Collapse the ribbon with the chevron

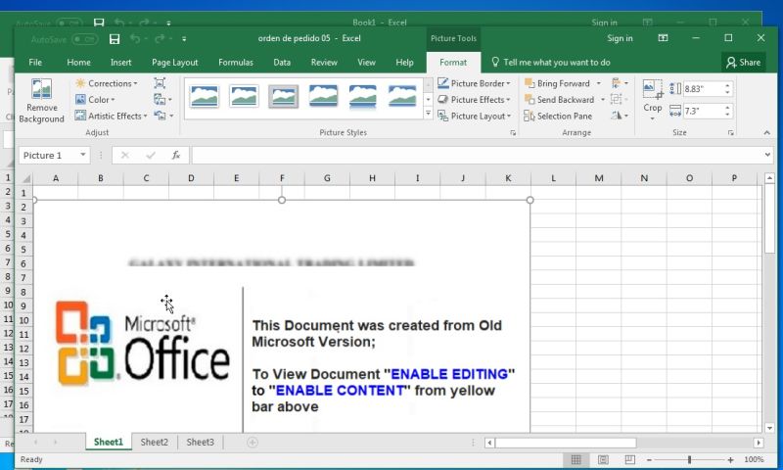[x=766, y=132]
